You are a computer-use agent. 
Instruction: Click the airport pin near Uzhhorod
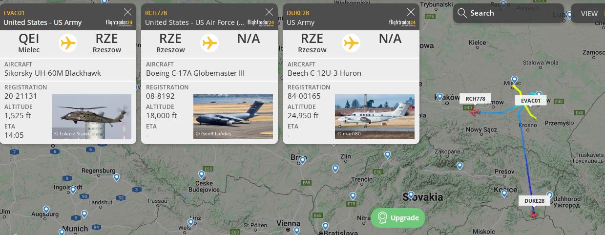point(549,196)
